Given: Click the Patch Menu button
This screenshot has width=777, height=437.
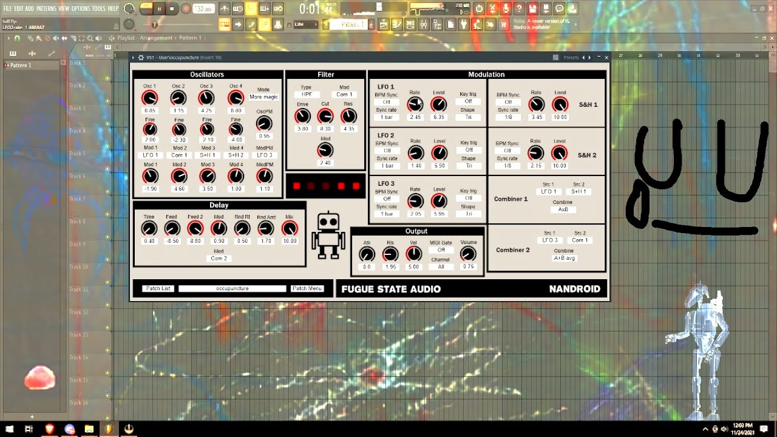Looking at the screenshot, I should coord(307,288).
